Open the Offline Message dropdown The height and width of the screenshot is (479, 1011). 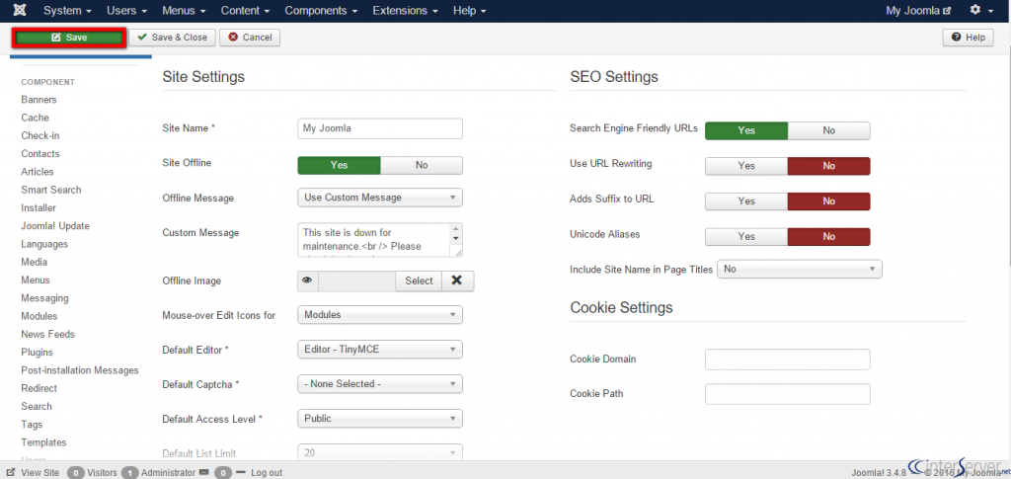(380, 198)
